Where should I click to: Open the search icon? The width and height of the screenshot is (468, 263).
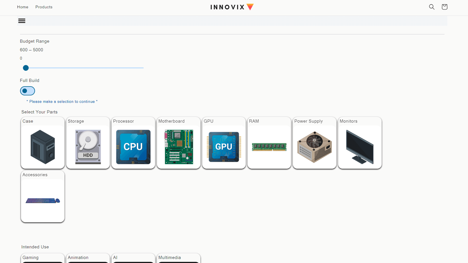click(x=432, y=7)
